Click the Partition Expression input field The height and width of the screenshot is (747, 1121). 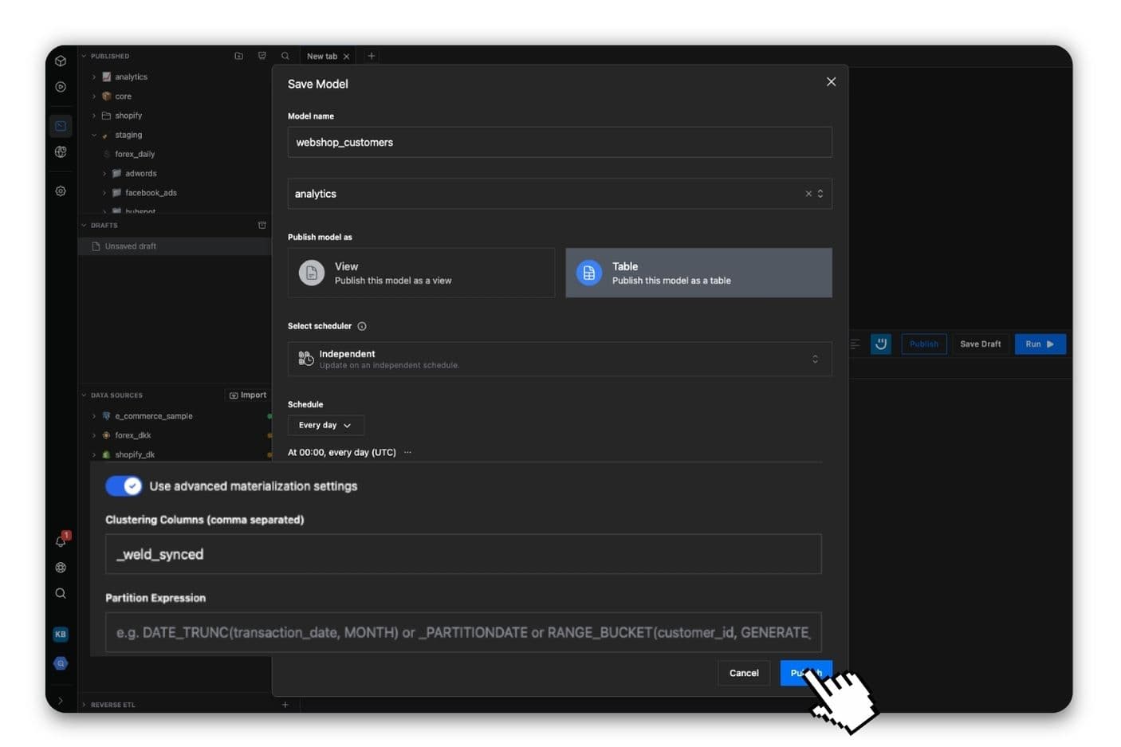point(463,632)
